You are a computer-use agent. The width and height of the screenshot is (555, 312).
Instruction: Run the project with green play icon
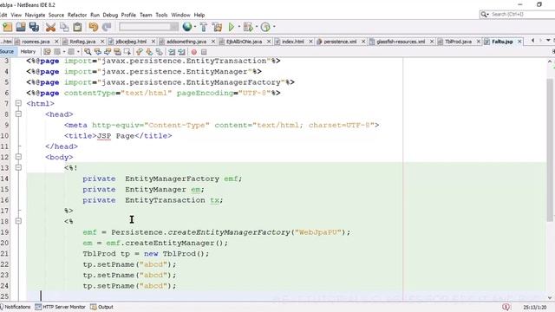coord(232,27)
